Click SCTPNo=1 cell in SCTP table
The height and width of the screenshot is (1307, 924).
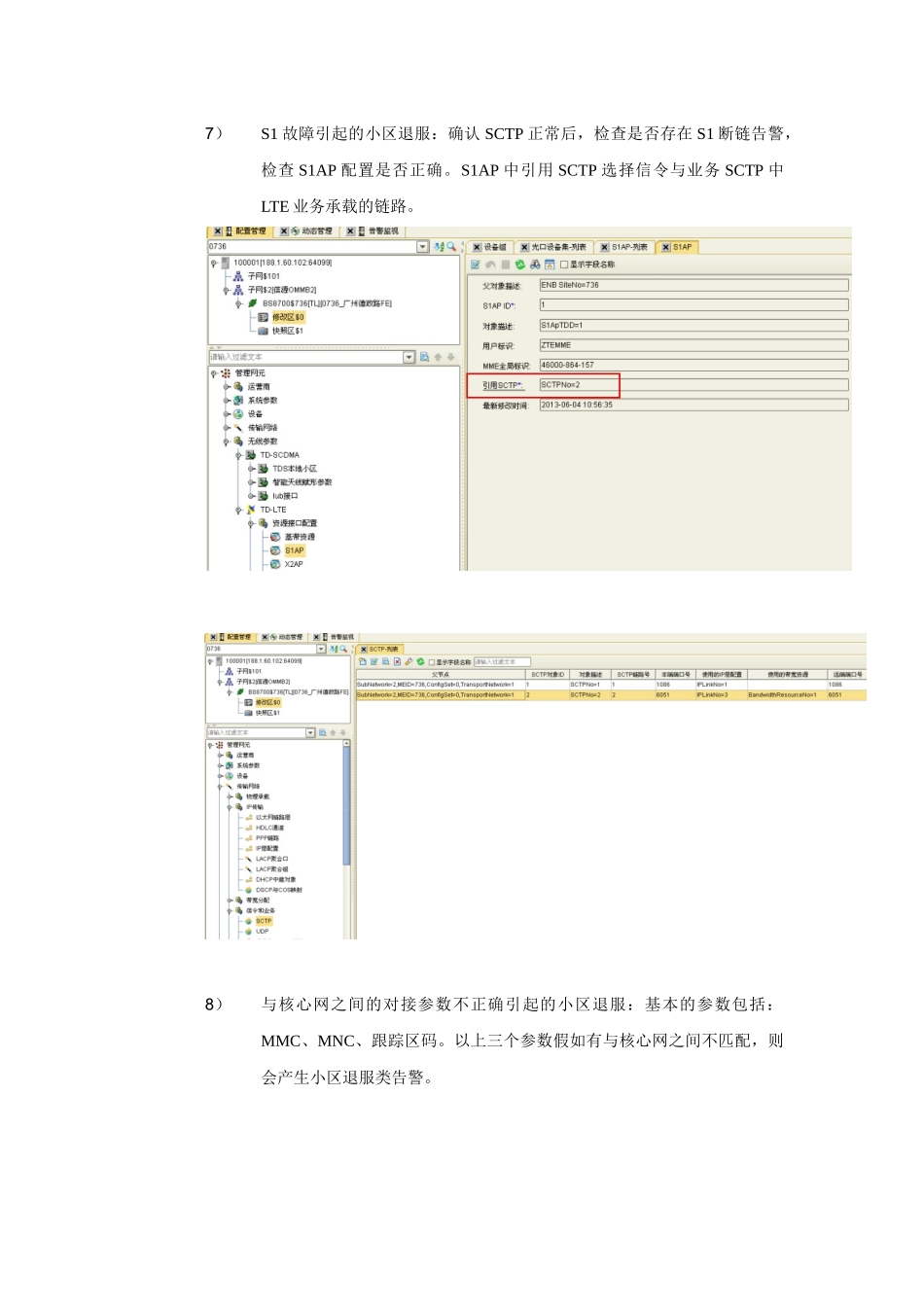[x=588, y=685]
